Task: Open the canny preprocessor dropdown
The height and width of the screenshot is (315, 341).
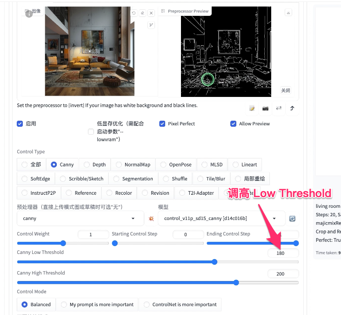Action: 80,219
